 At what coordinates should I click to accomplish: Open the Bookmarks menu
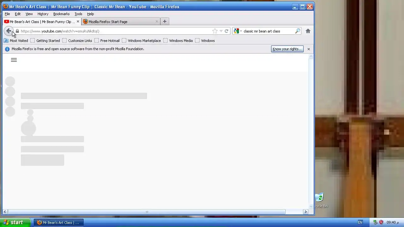click(x=61, y=14)
